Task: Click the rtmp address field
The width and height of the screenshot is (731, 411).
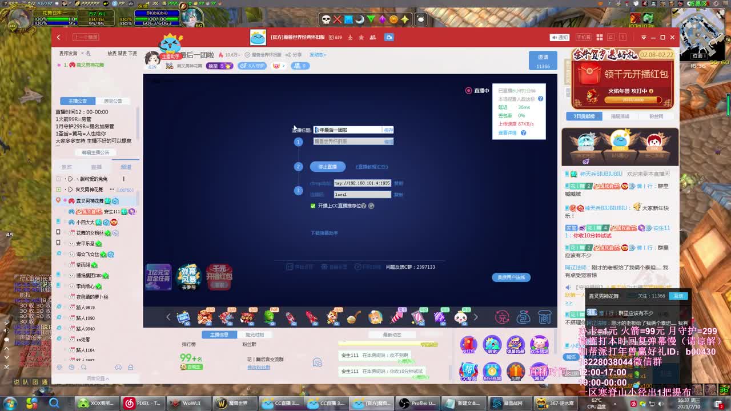Action: pyautogui.click(x=363, y=183)
